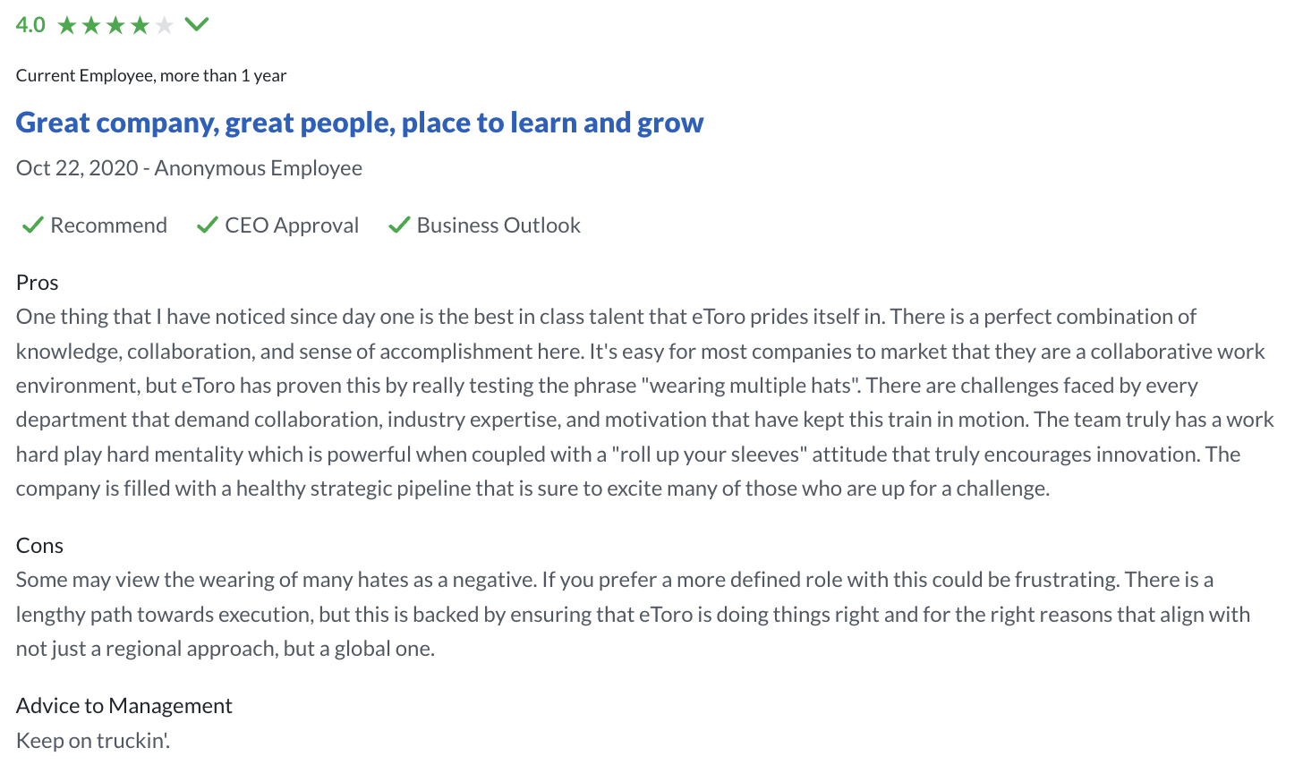Click the Recommend label
1303x782 pixels.
pyautogui.click(x=108, y=225)
